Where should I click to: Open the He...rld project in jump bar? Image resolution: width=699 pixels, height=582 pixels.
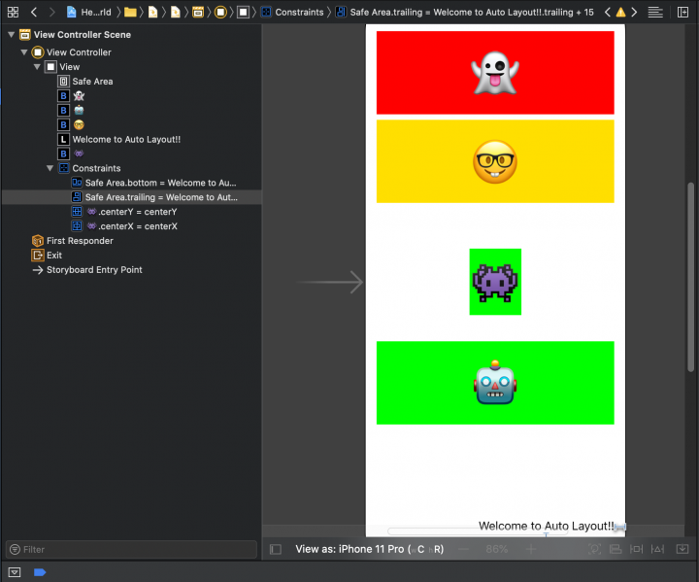click(89, 12)
